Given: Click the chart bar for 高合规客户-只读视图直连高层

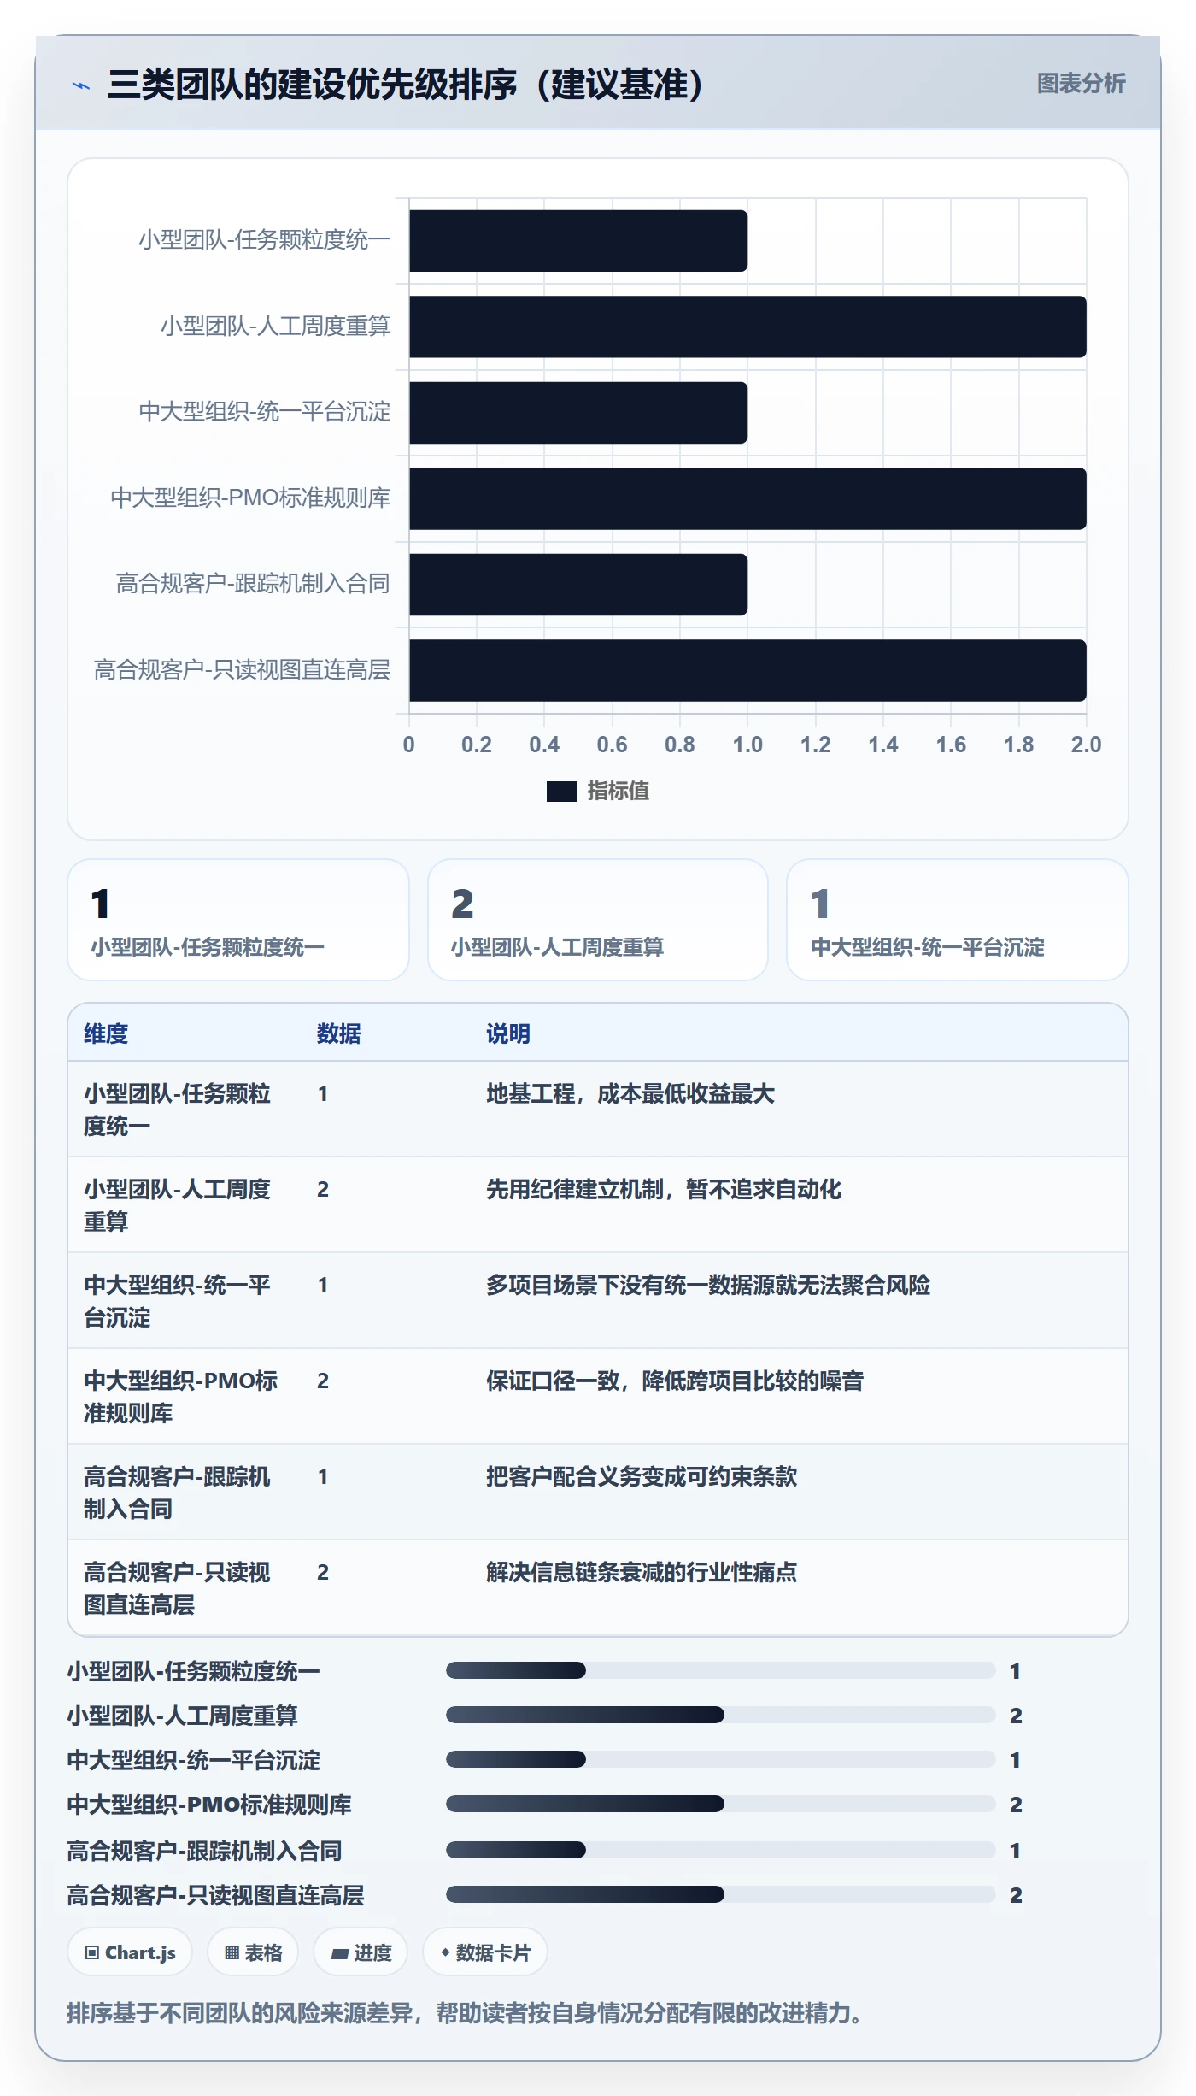Looking at the screenshot, I should point(747,670).
